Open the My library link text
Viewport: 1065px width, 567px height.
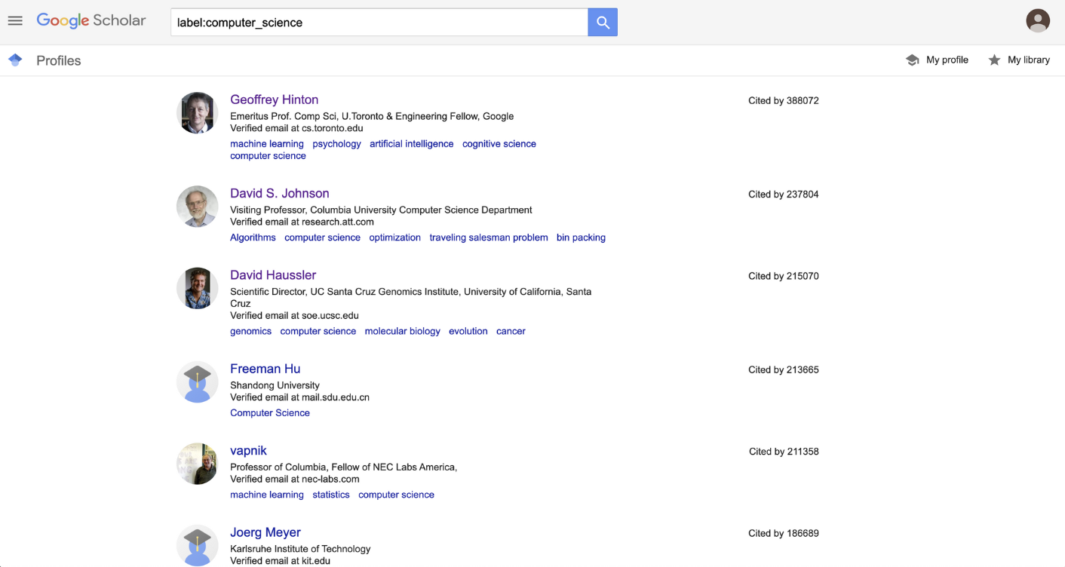[1028, 60]
